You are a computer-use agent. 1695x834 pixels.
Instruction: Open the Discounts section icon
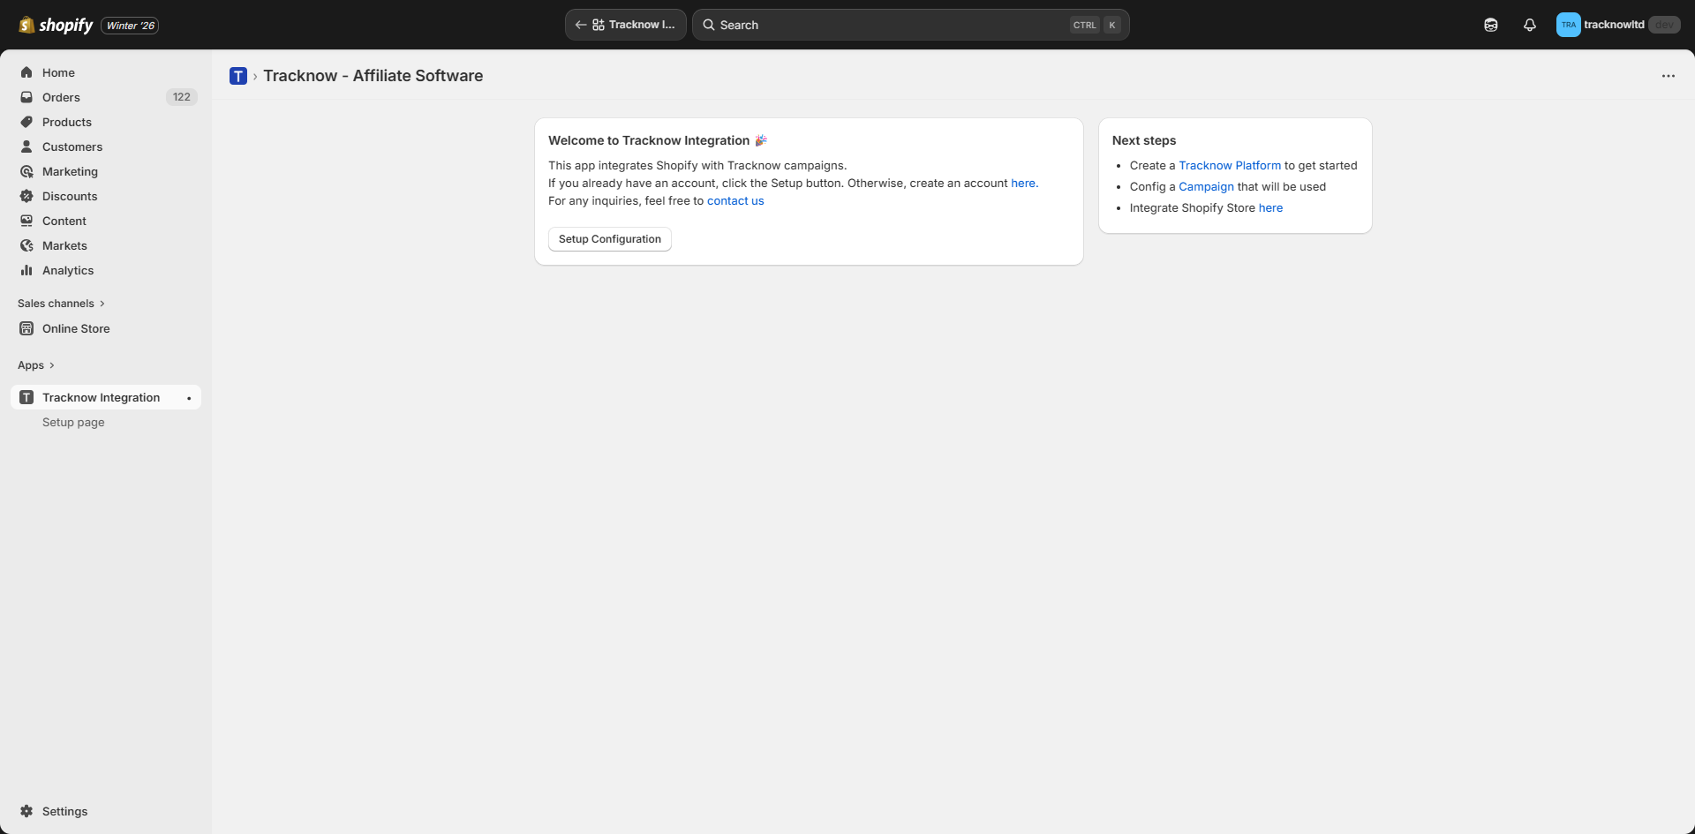tap(26, 196)
